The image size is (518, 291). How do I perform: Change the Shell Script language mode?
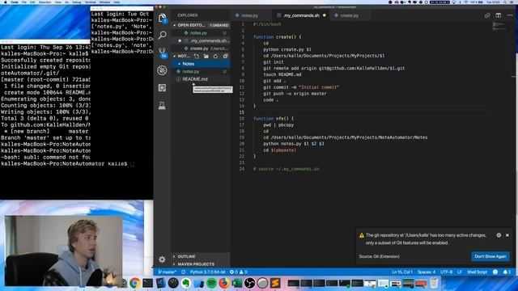coord(477,272)
